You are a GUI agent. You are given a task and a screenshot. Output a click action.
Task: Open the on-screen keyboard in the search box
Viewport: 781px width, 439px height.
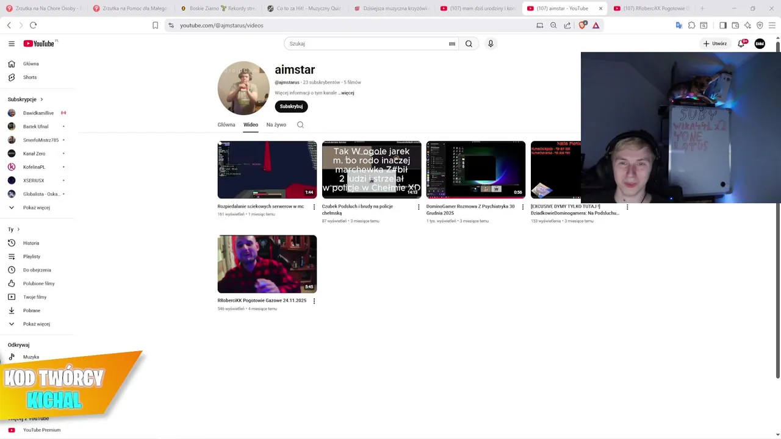[x=452, y=44]
